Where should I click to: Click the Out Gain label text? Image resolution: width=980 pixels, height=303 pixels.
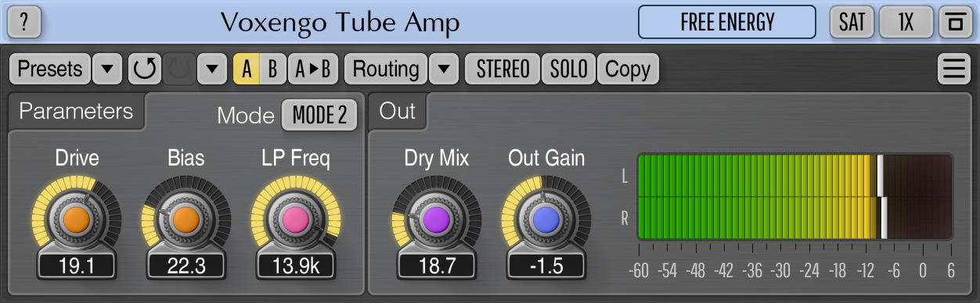click(546, 159)
